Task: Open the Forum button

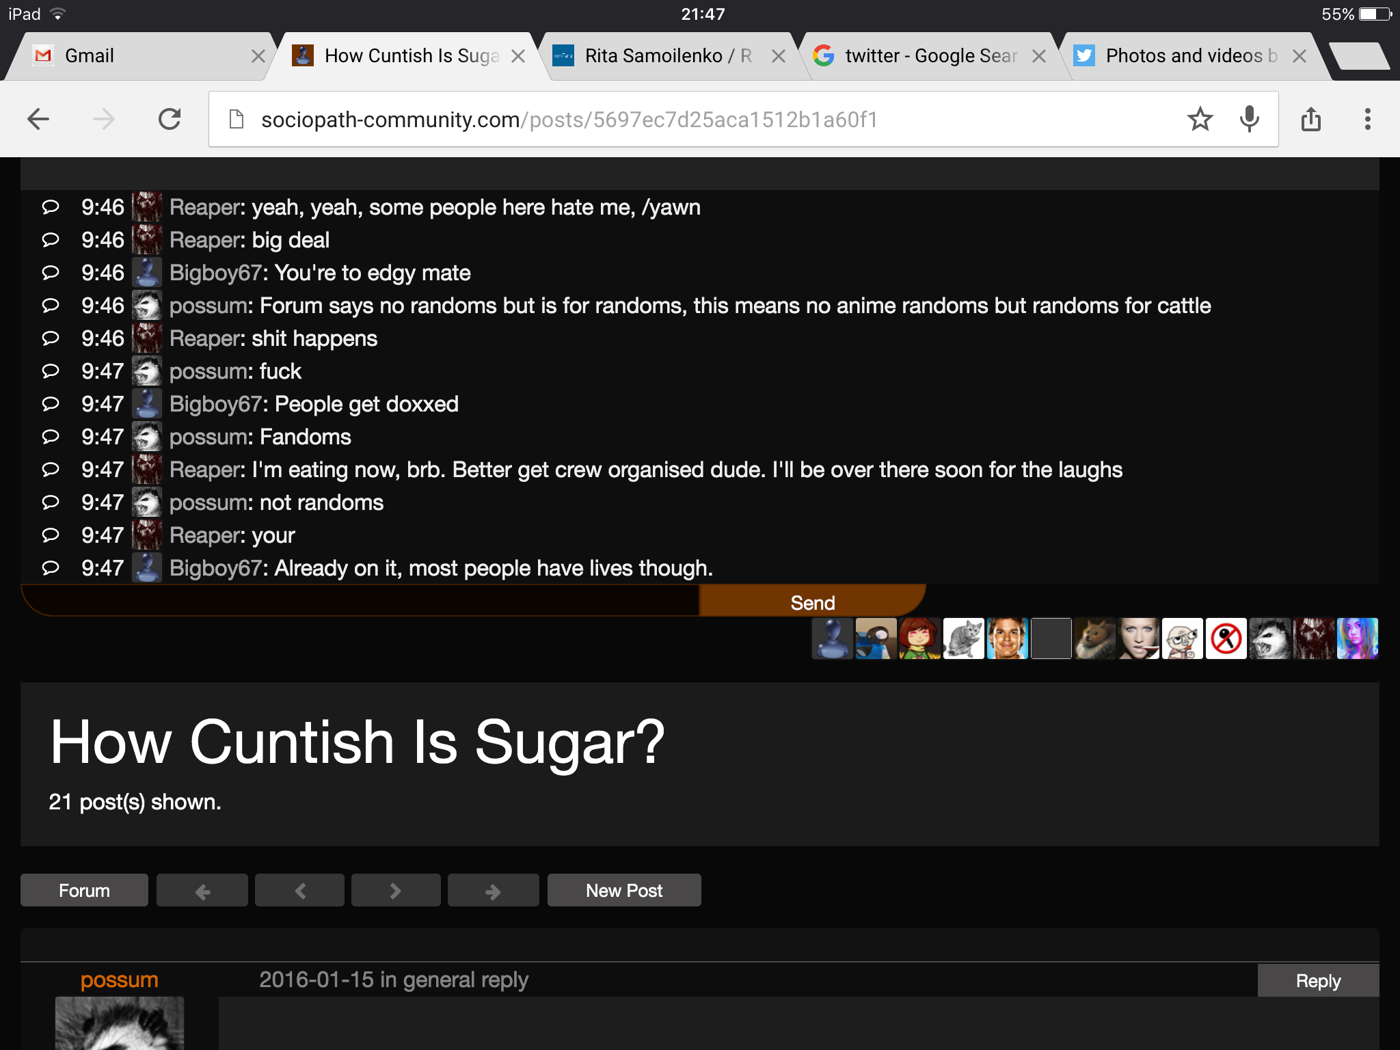Action: click(x=84, y=890)
